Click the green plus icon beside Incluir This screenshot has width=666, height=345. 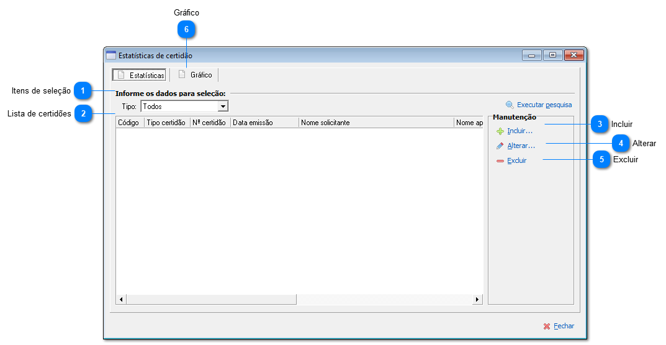pos(500,131)
